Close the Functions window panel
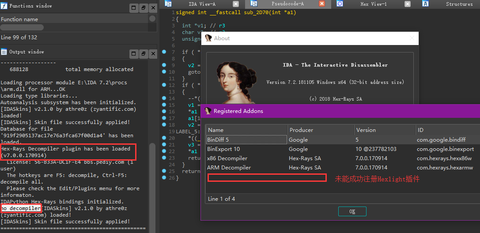The height and width of the screenshot is (233, 480). (x=153, y=8)
